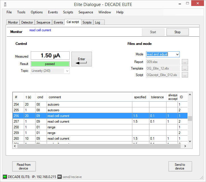206x182 pixels.
Task: Select row 254 autozero
Action: 100,104
